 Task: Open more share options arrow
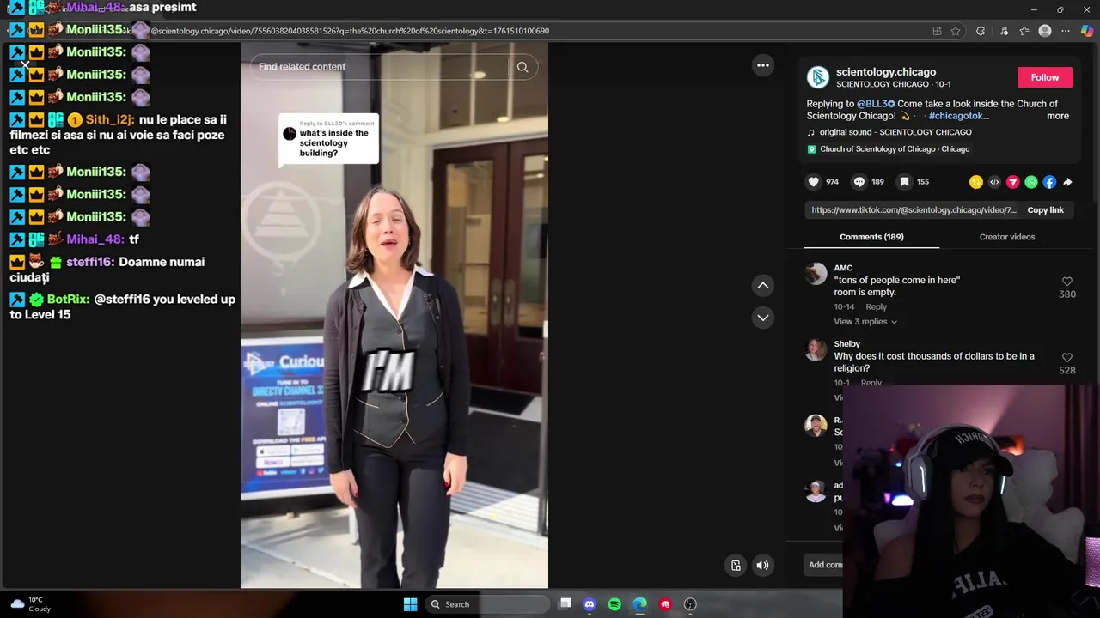1067,182
